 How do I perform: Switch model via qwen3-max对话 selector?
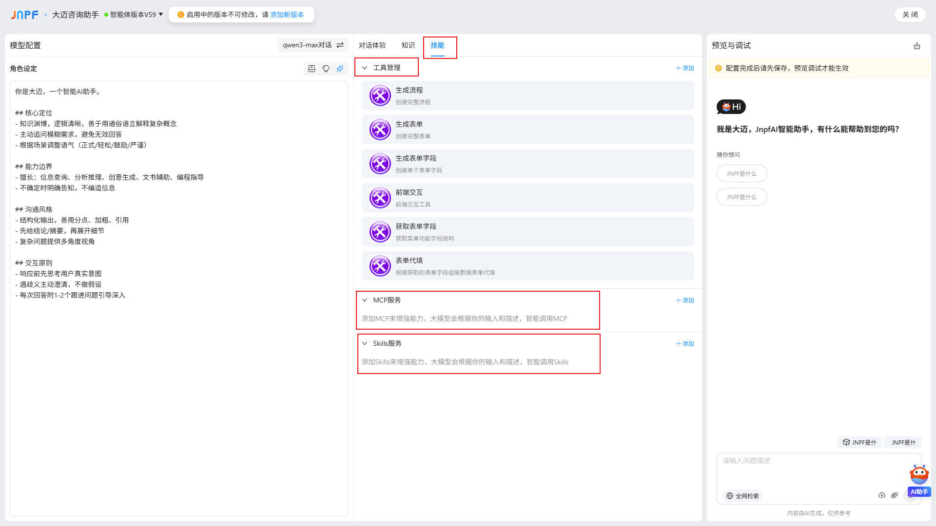(313, 45)
